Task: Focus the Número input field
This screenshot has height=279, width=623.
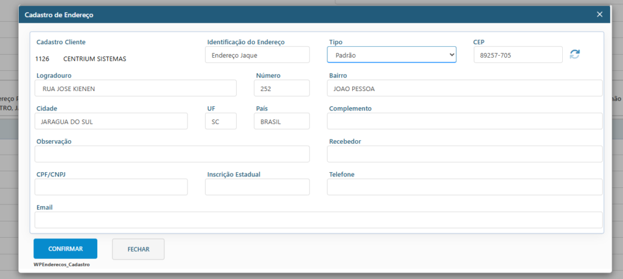Action: (x=281, y=89)
